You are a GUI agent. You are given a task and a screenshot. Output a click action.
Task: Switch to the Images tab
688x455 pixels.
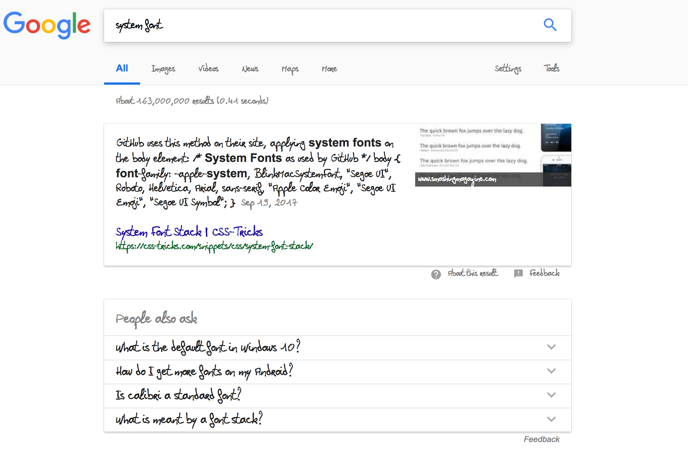click(163, 69)
